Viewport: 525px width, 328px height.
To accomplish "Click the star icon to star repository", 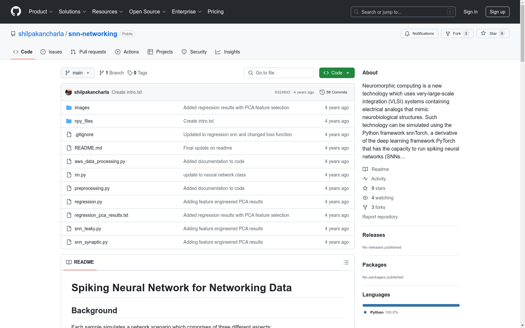I will click(483, 33).
